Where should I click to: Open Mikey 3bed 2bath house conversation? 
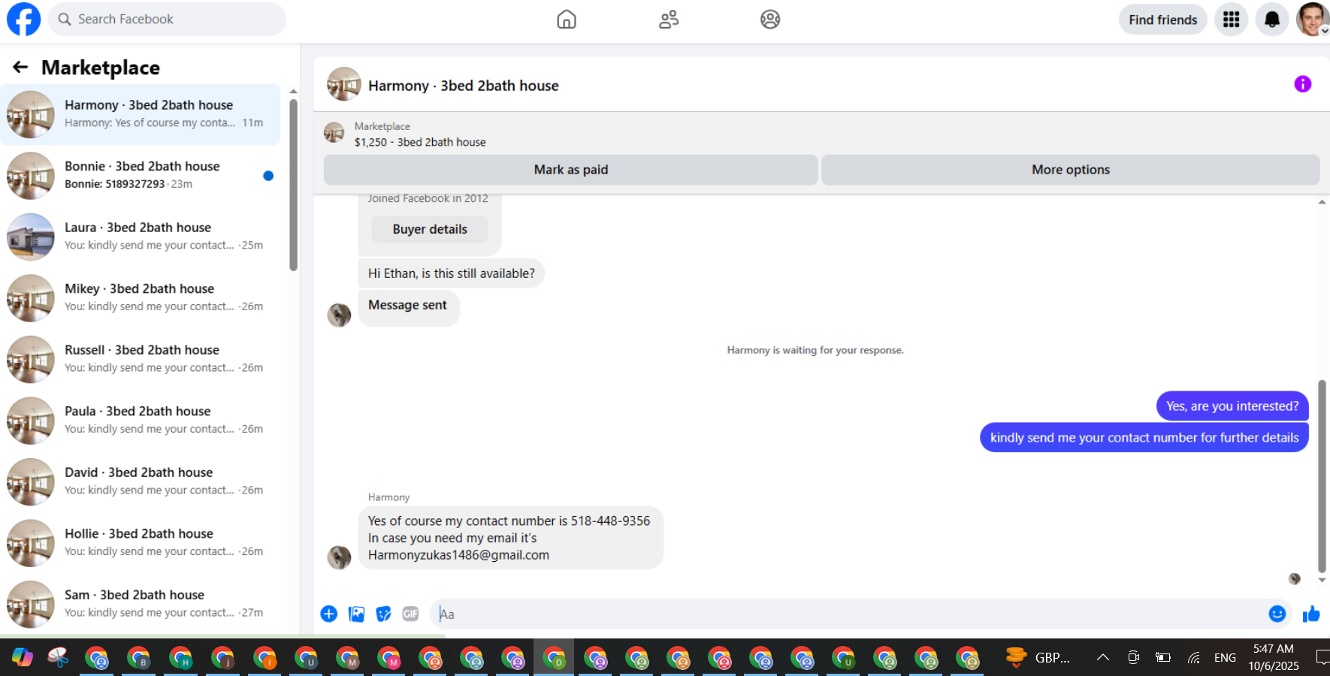click(x=140, y=298)
